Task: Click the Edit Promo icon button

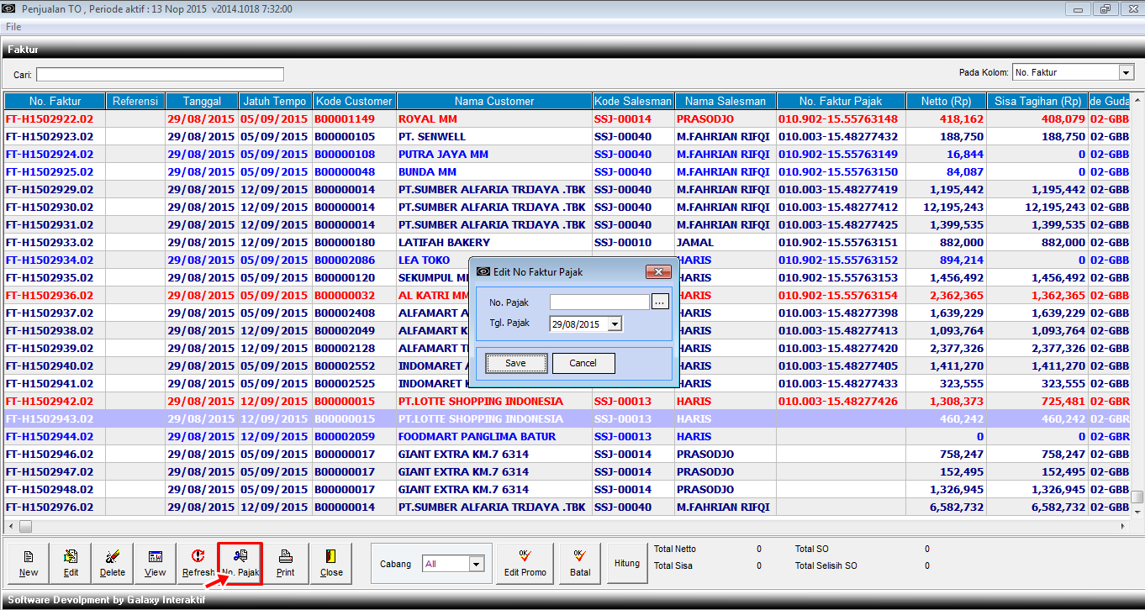Action: point(525,563)
